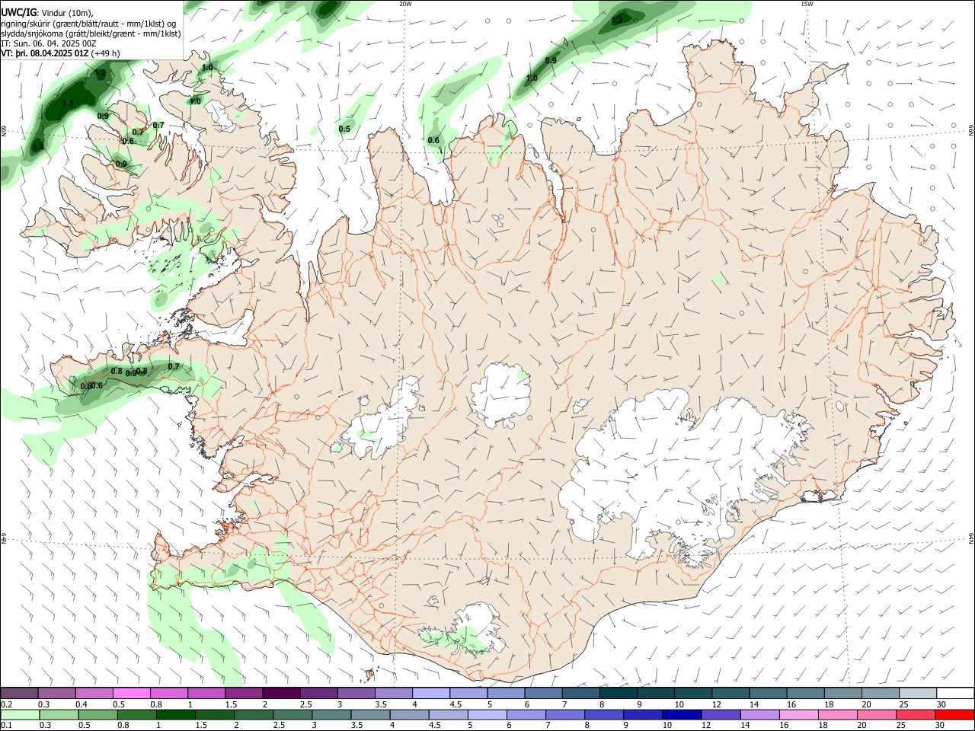Select the pale mauve 0.2–0.3 snow swatch

pos(19,694)
